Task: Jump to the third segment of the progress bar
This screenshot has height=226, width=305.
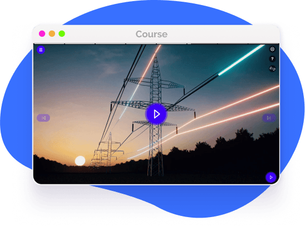Action: [x=111, y=43]
